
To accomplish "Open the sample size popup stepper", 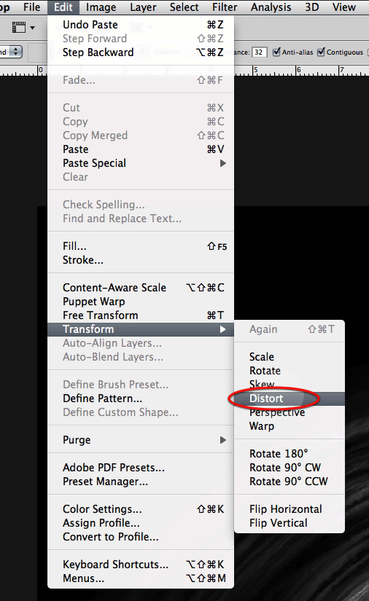I will (16, 52).
